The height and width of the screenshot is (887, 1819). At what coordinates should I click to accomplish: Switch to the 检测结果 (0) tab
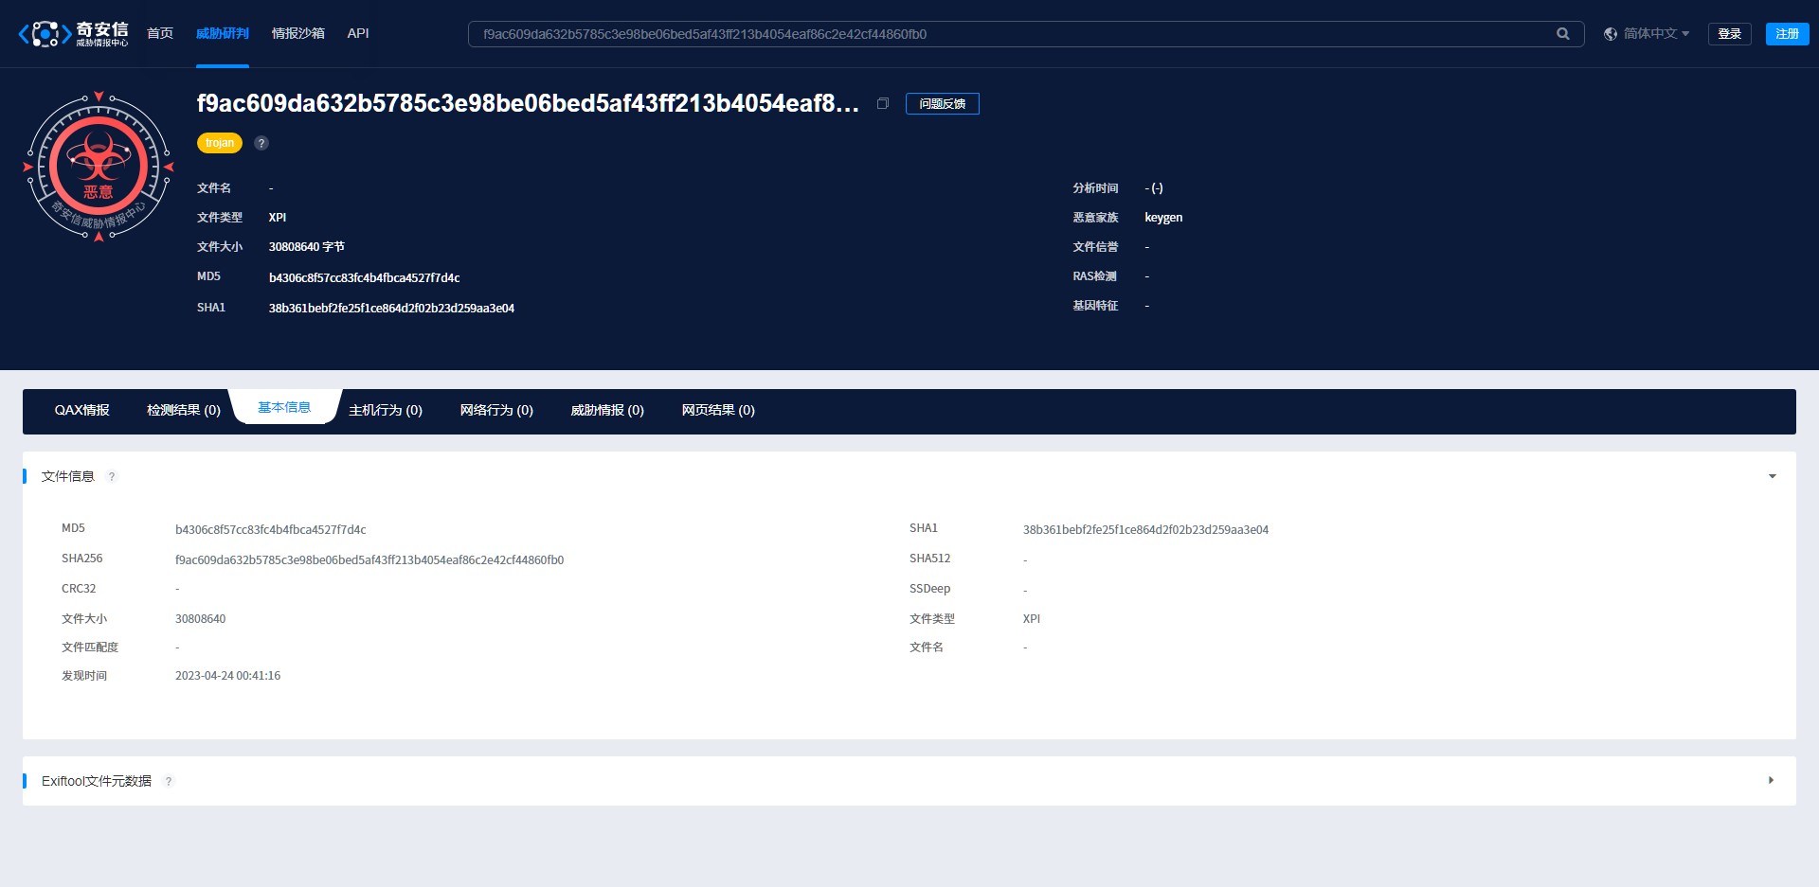click(184, 410)
